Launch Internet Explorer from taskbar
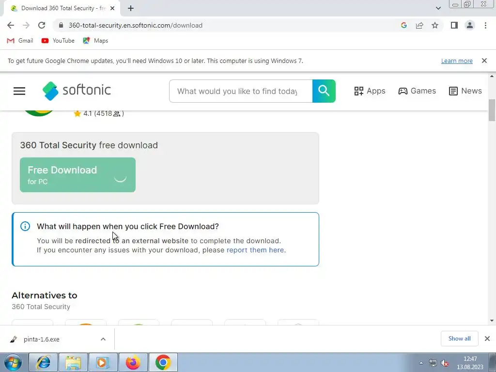496x372 pixels. click(x=43, y=362)
